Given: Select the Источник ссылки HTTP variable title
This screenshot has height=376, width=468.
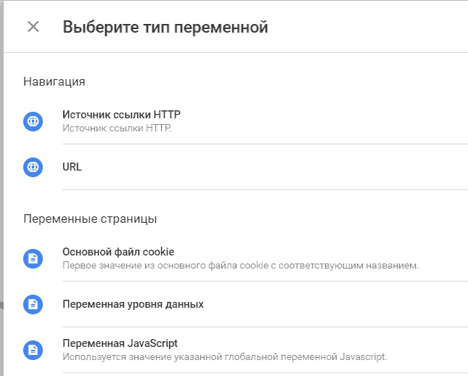Looking at the screenshot, I should (x=121, y=115).
